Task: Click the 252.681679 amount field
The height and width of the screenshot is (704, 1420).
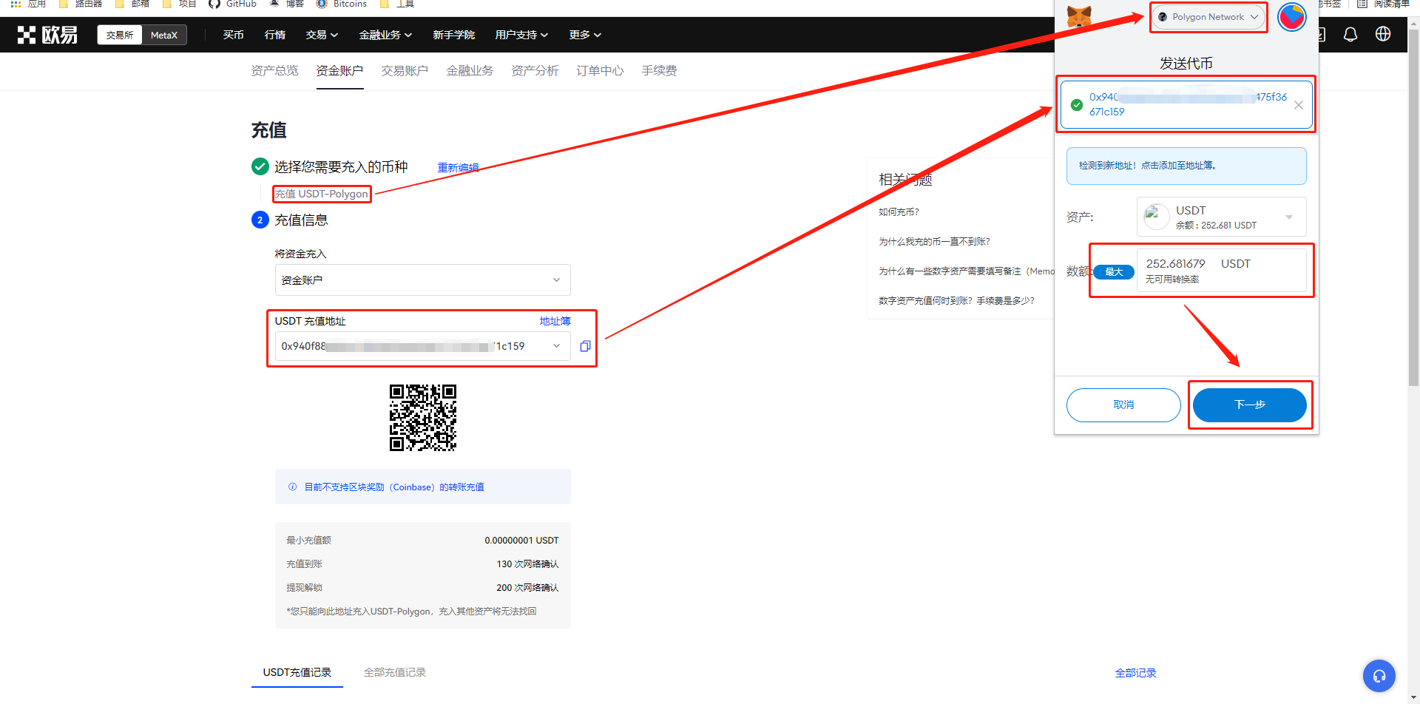Action: tap(1222, 271)
